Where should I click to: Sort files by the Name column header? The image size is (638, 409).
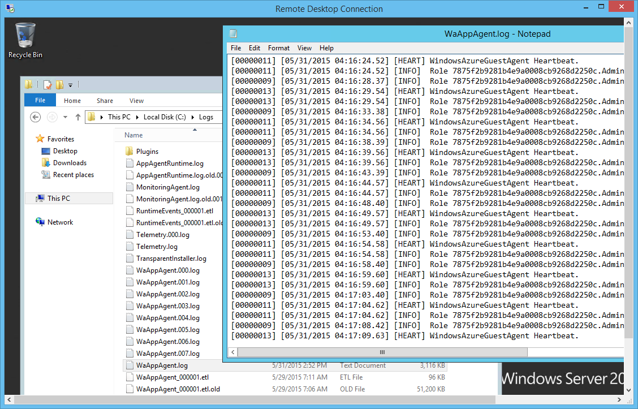[x=133, y=135]
